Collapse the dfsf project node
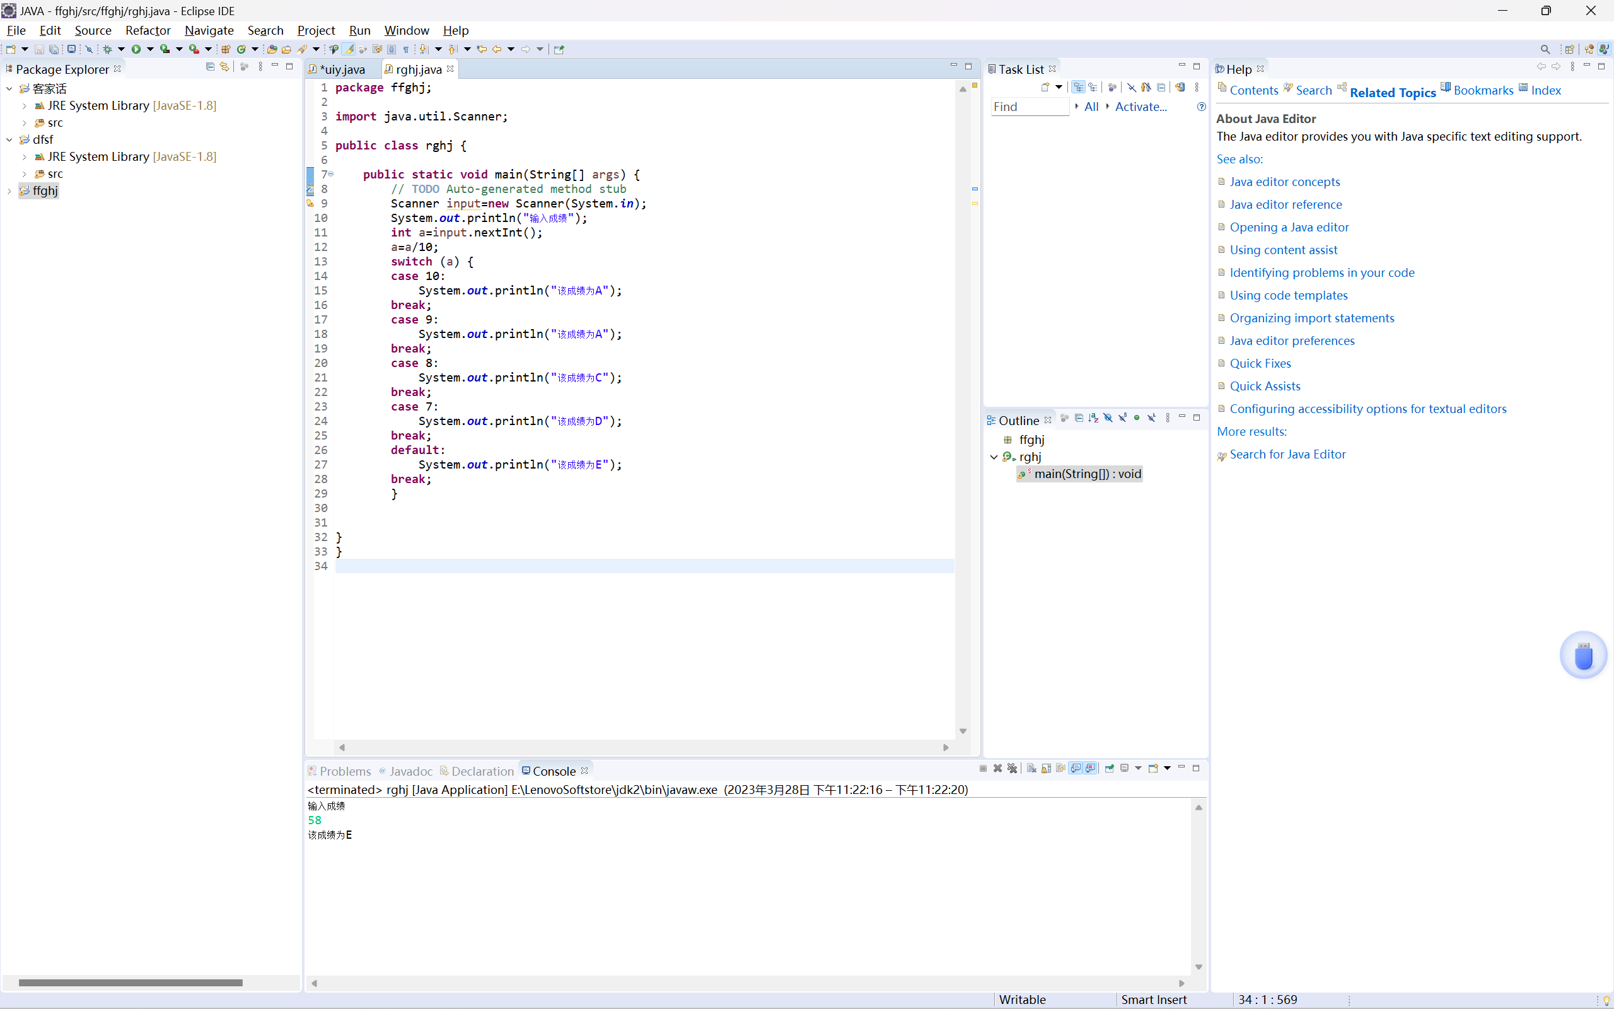The width and height of the screenshot is (1614, 1009). [x=9, y=139]
